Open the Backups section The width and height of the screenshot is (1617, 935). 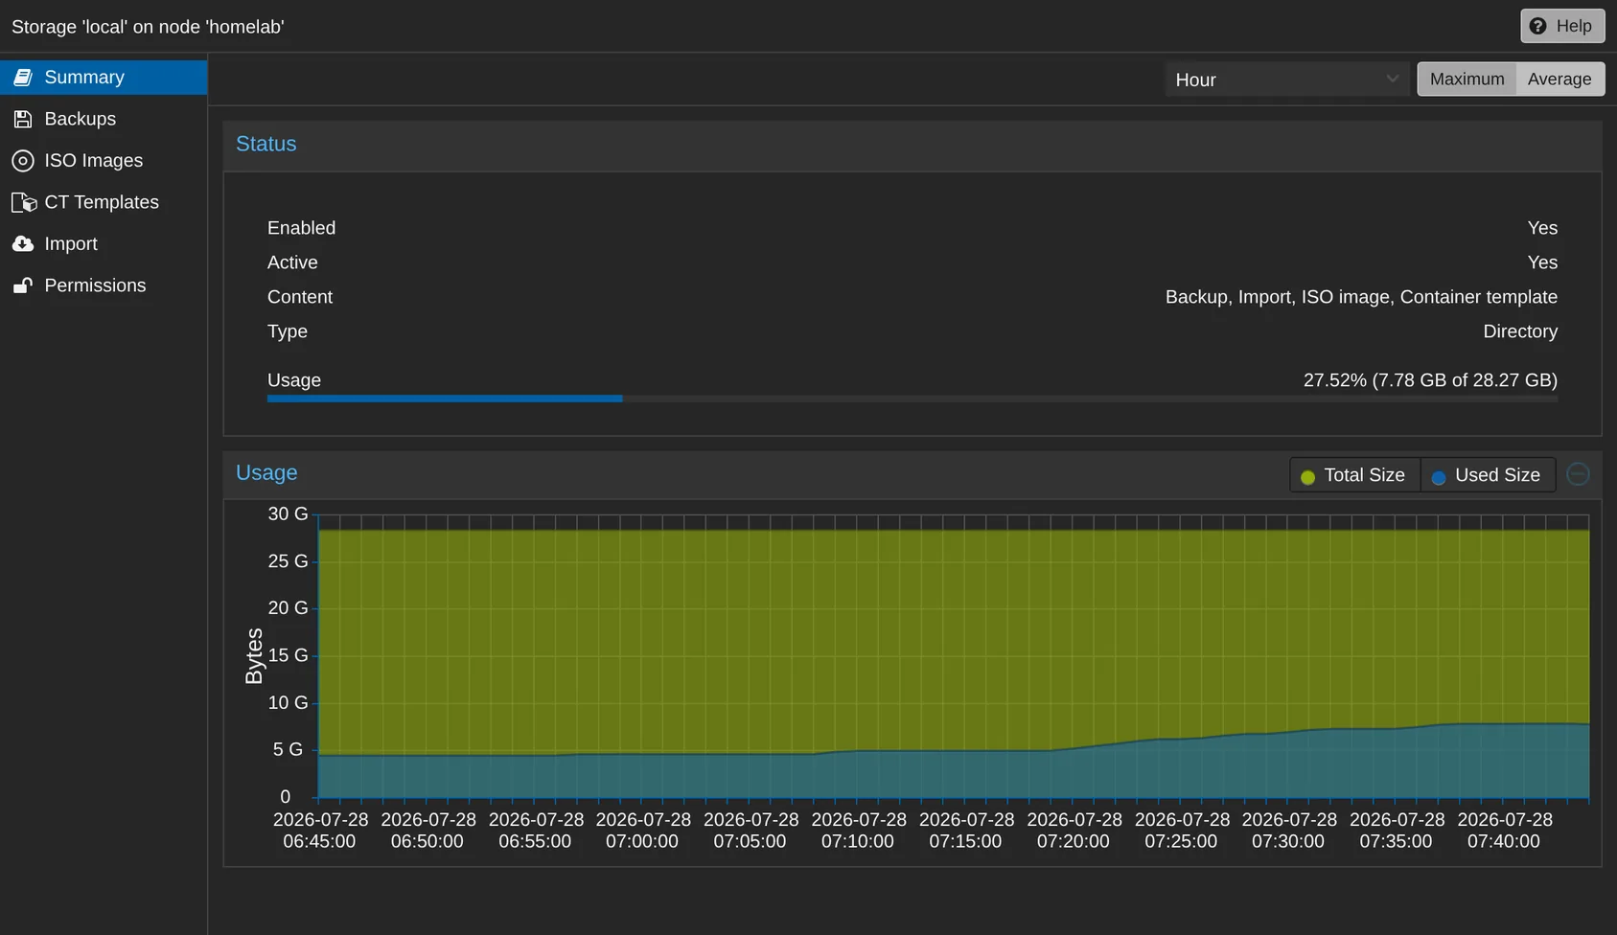[x=104, y=119]
